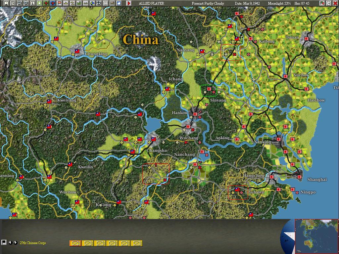Click the 'ALLIED PLAYER' header text
This screenshot has width=339, height=254.
[x=151, y=3]
